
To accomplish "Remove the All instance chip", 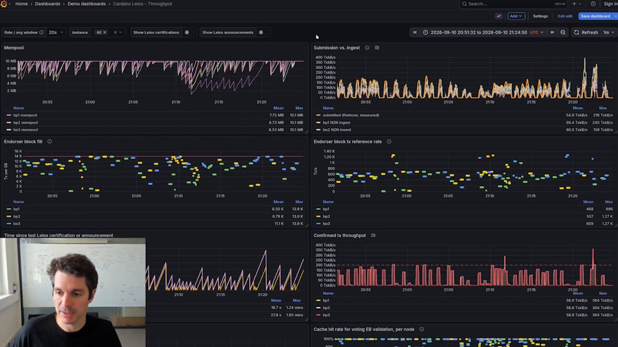I will point(105,32).
